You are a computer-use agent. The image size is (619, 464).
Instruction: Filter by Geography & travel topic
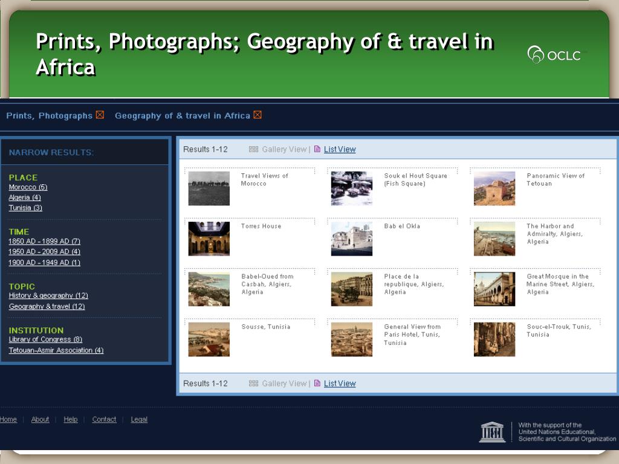(x=47, y=306)
